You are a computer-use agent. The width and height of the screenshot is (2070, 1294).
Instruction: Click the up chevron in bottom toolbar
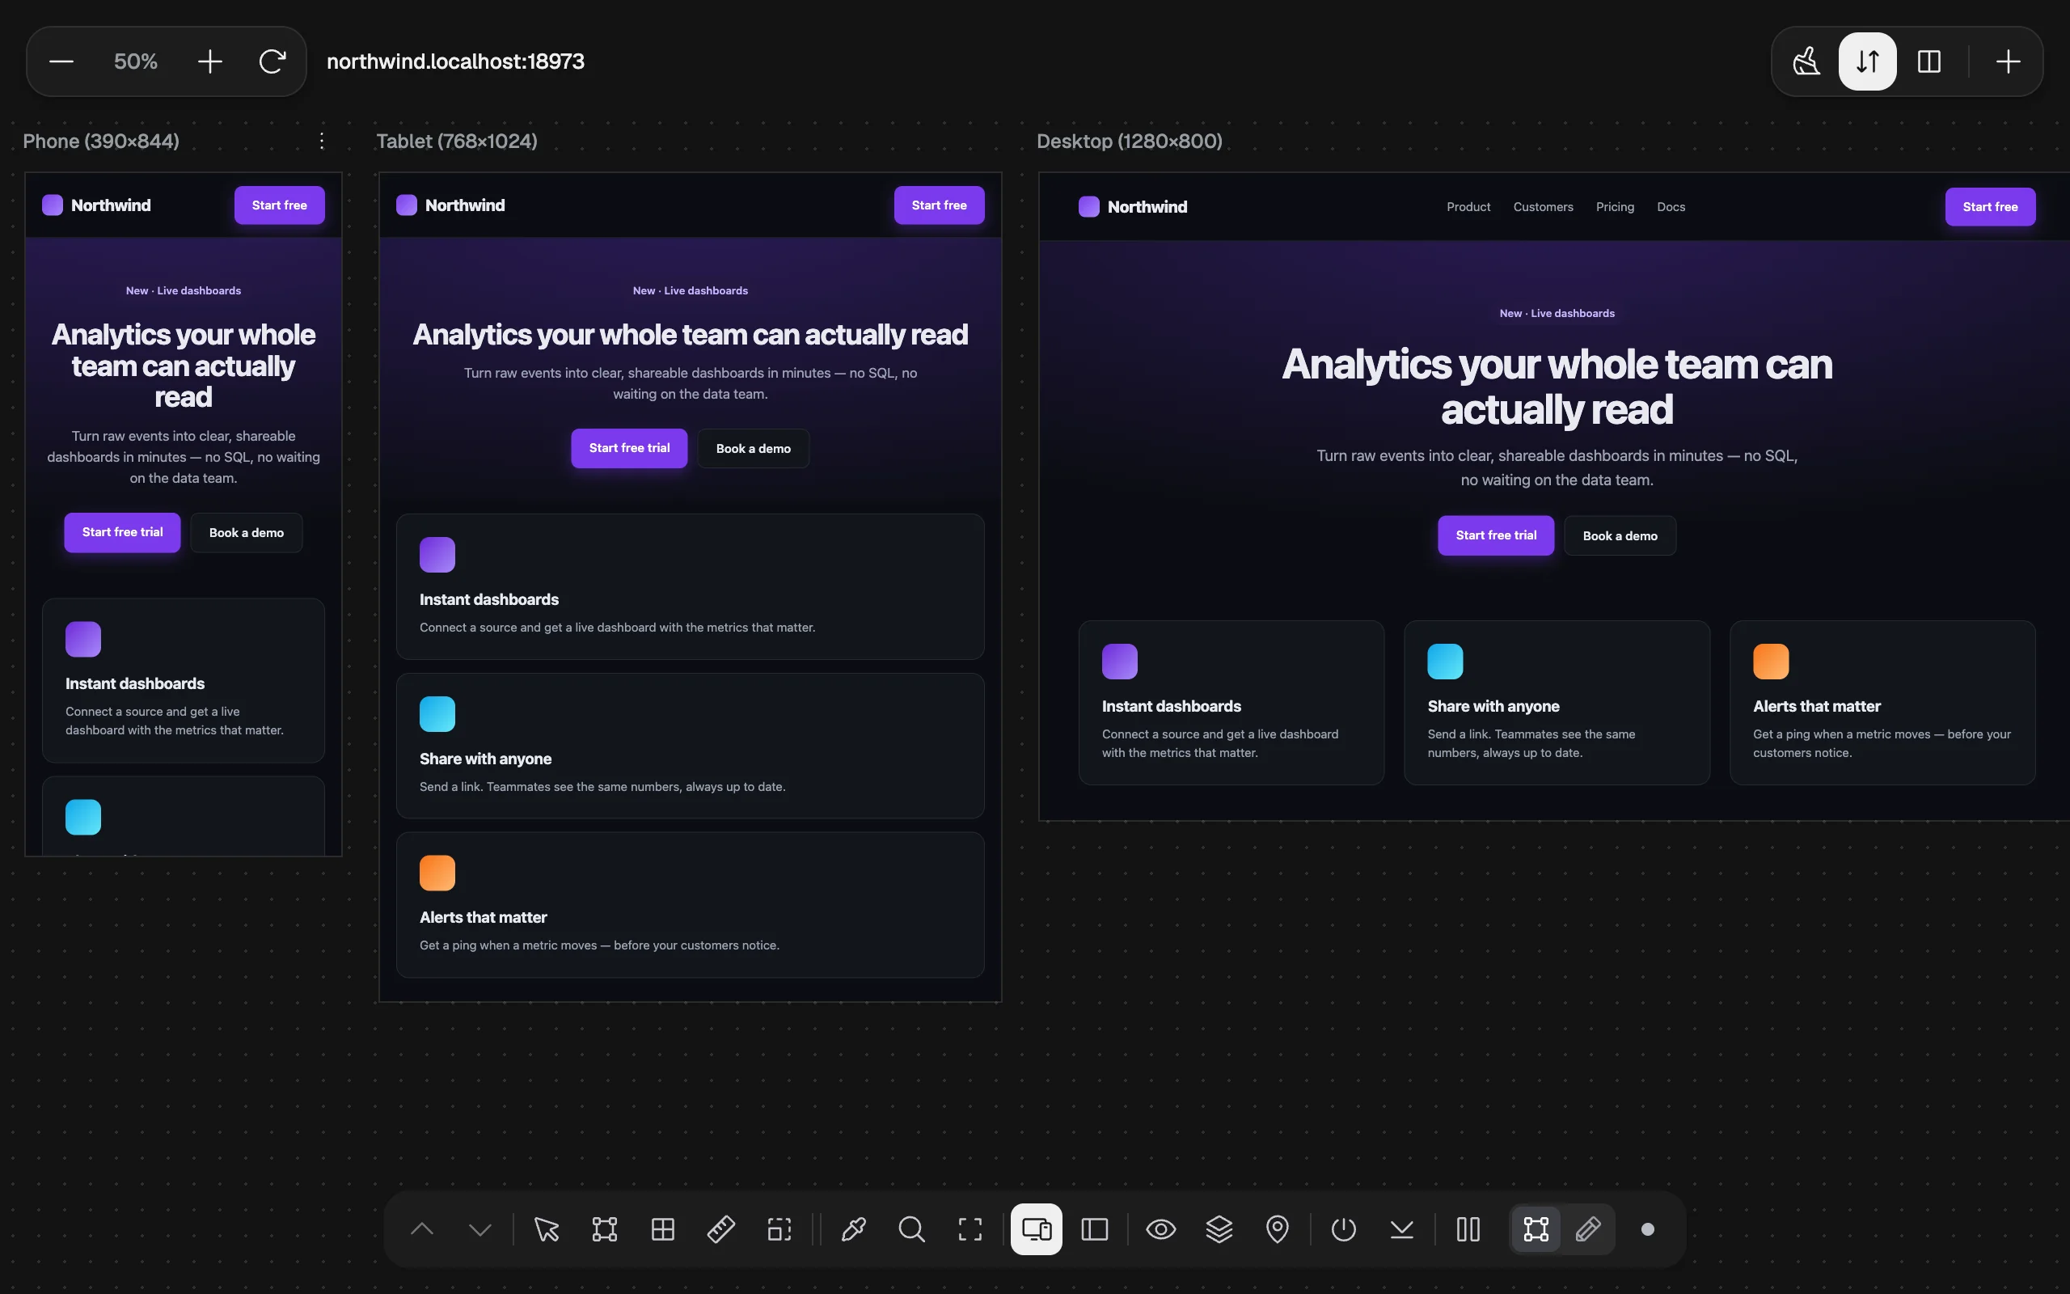click(x=422, y=1230)
